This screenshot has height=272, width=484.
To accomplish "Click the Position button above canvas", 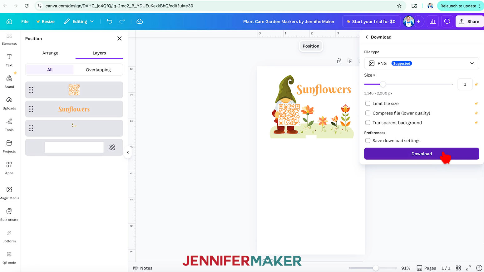I will [x=311, y=46].
